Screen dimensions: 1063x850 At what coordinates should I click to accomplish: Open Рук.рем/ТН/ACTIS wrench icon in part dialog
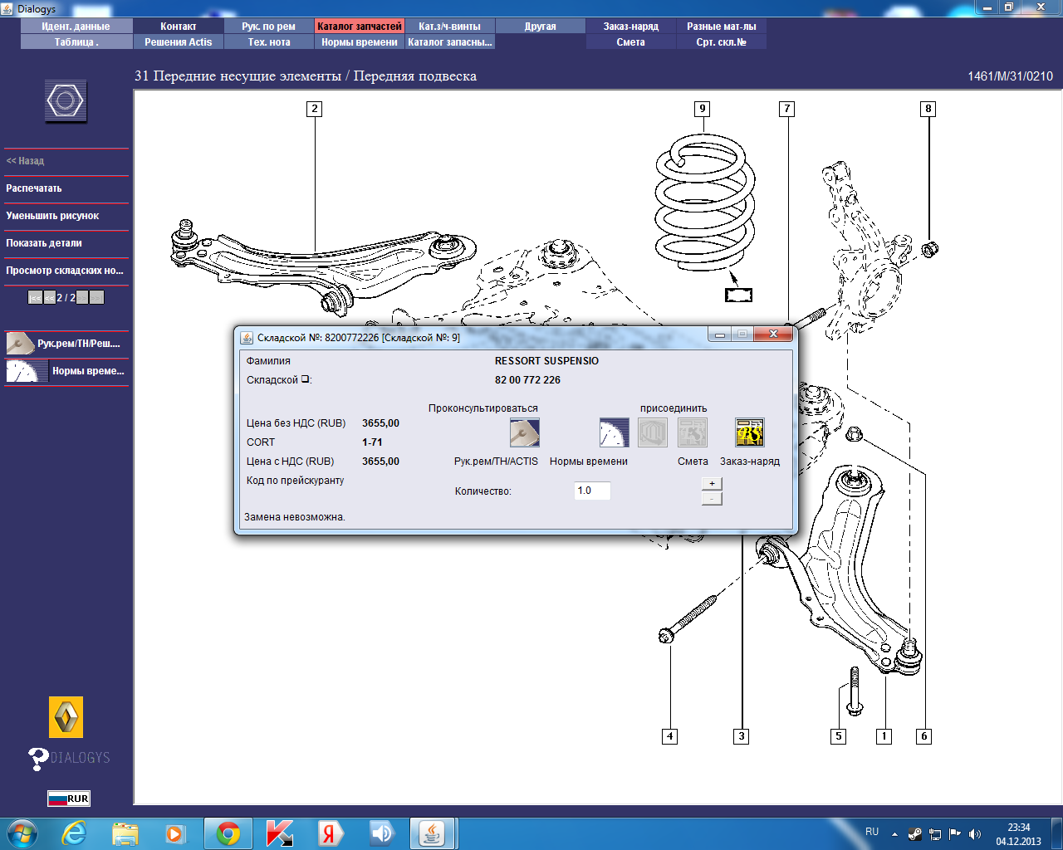(x=525, y=432)
